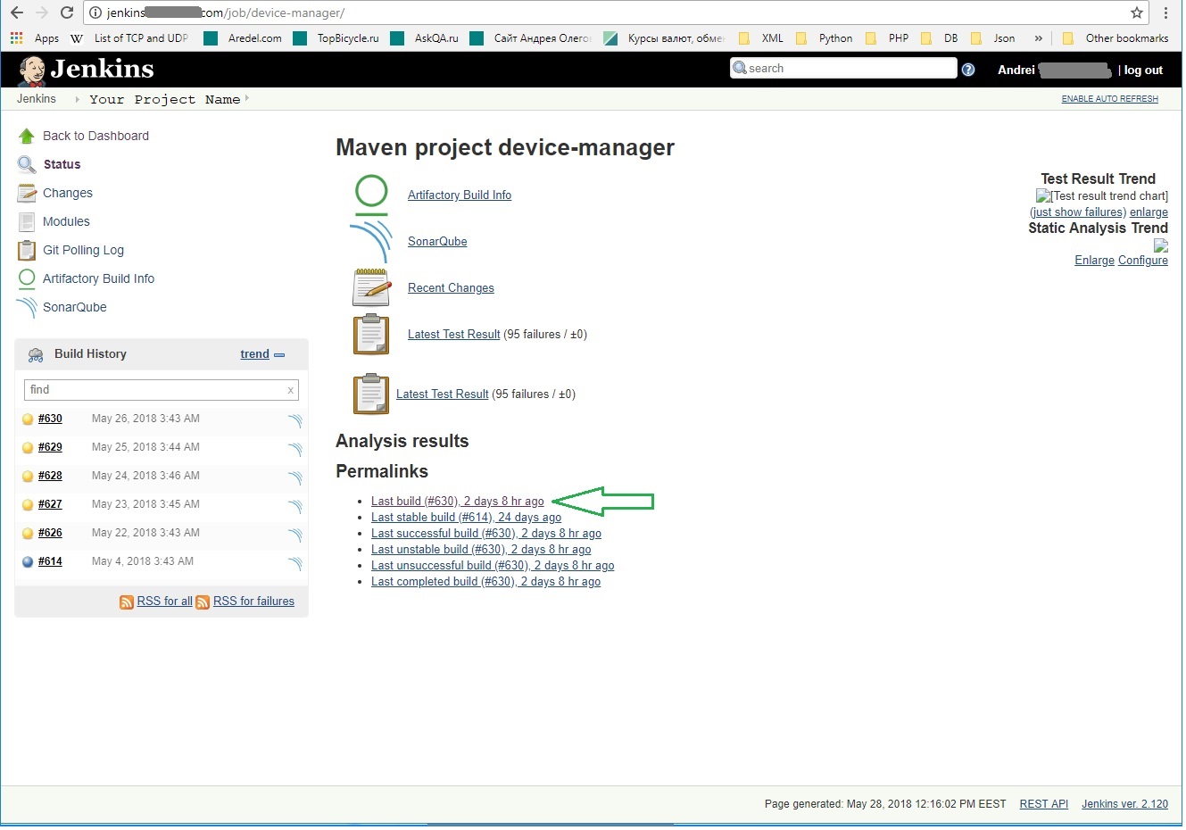Click the SonarQube icon on build #626 row
This screenshot has width=1186, height=830.
click(x=294, y=535)
